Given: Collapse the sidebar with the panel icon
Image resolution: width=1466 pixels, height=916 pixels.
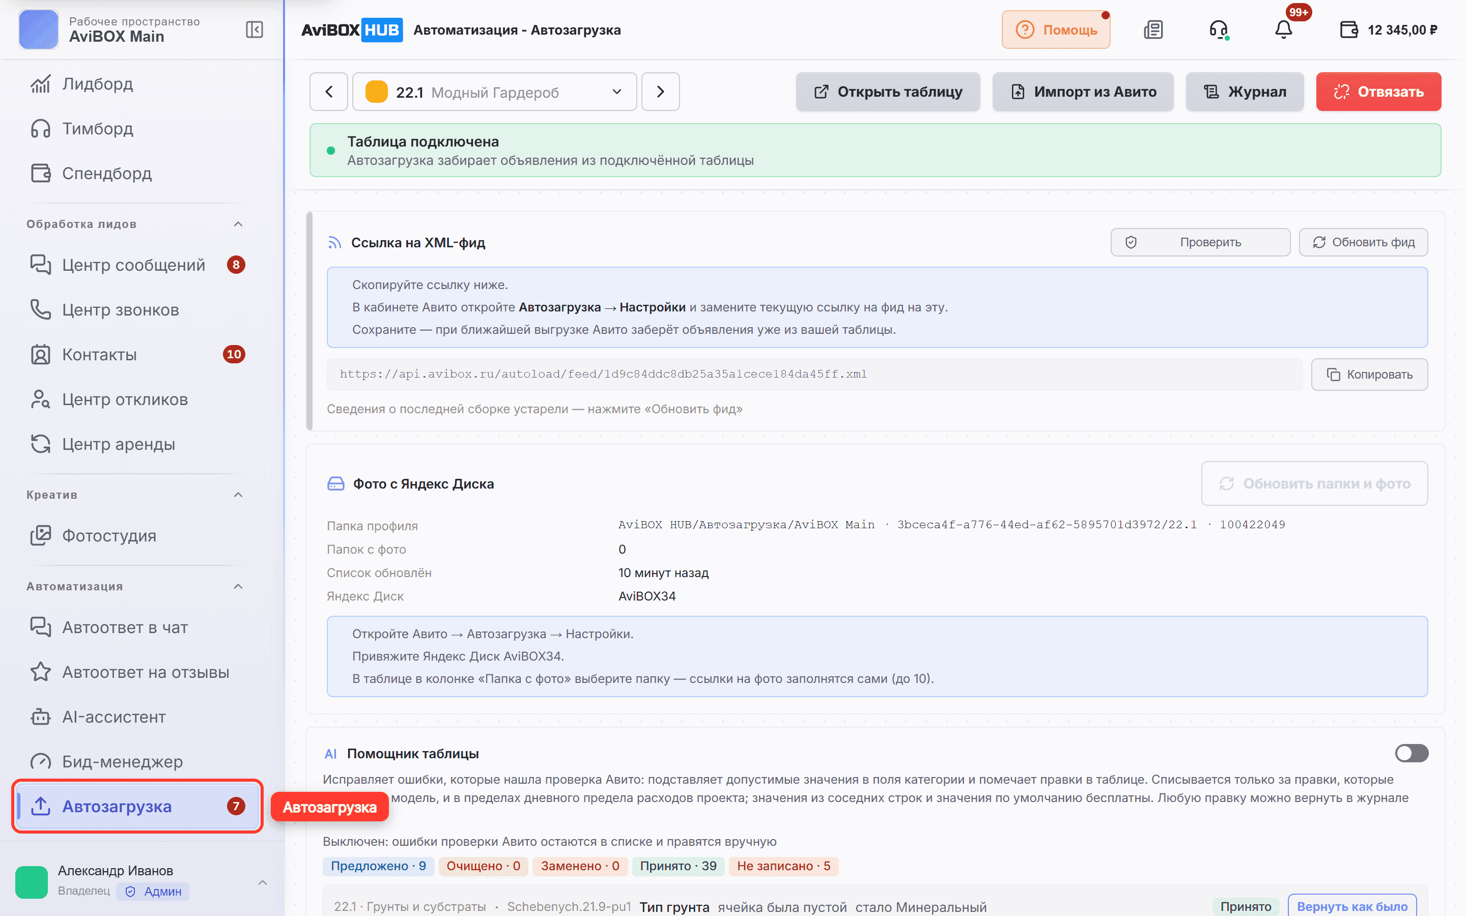Looking at the screenshot, I should (254, 30).
